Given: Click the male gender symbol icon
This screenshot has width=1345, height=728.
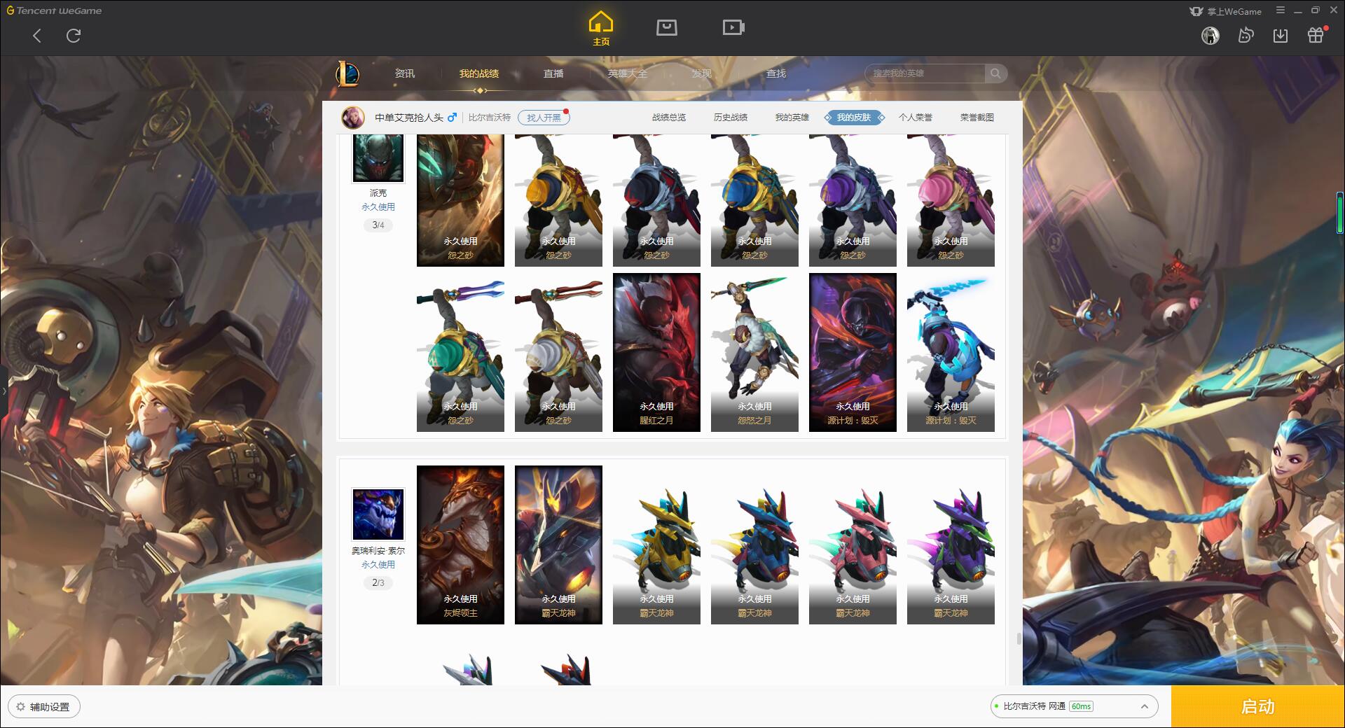Looking at the screenshot, I should [452, 117].
